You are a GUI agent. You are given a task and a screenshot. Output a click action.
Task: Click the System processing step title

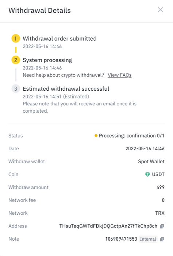[x=47, y=60]
